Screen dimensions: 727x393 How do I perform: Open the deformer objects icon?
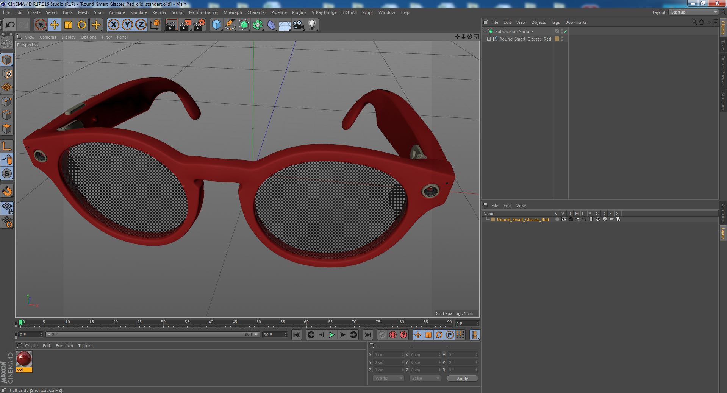point(271,25)
